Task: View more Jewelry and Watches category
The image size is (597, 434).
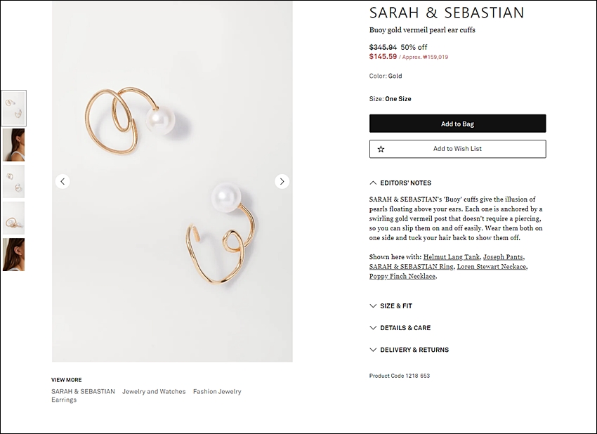Action: click(x=154, y=391)
